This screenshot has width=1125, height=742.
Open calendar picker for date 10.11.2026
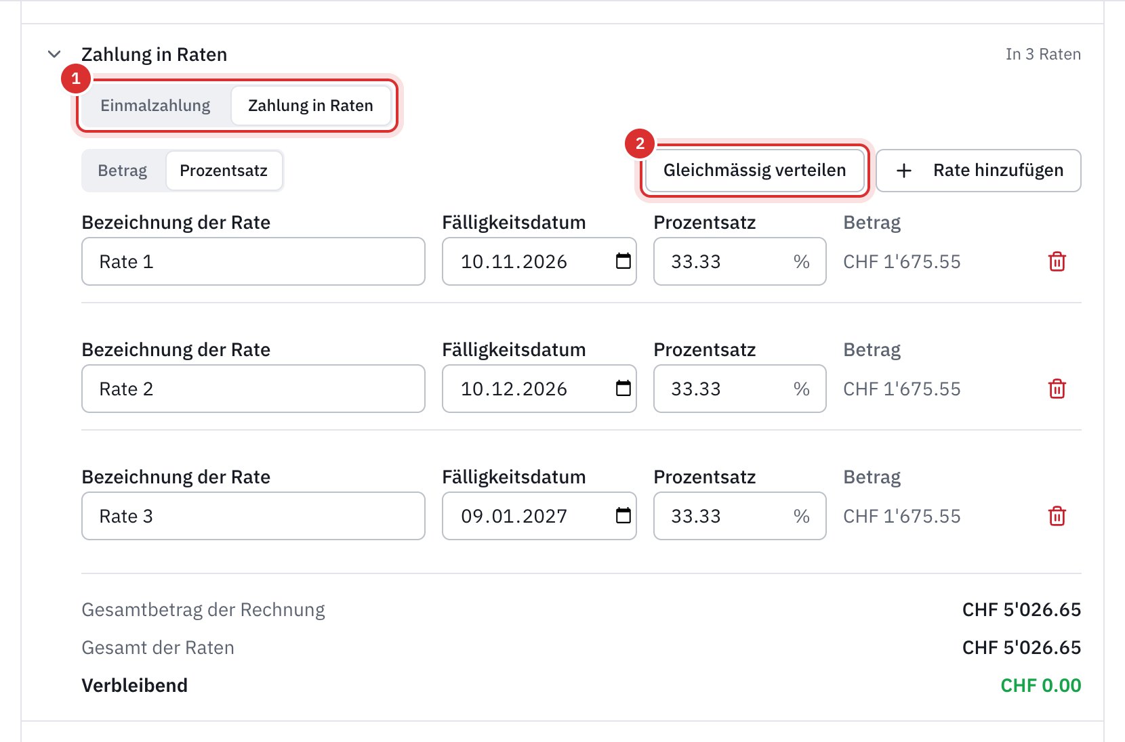click(x=623, y=261)
